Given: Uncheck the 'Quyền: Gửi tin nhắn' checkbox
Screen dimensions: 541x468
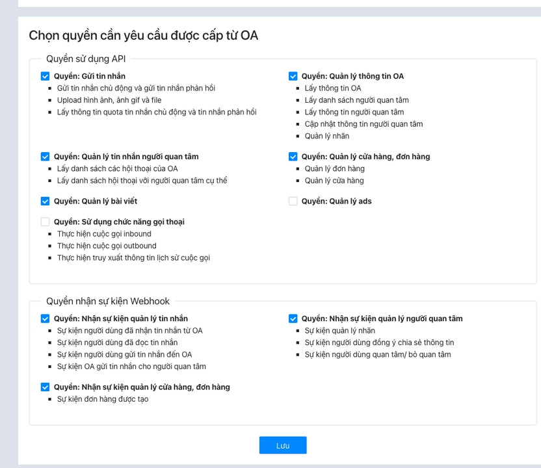Looking at the screenshot, I should [45, 76].
